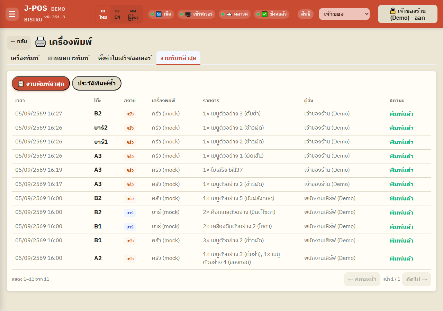Viewport: 443px width, 311px height.
Task: Switch language to Myanmar (MM)
Action: click(x=133, y=14)
